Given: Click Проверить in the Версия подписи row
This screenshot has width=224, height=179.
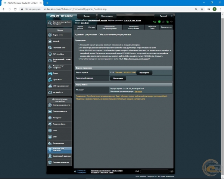Looking at the screenshot, I should click(144, 73).
